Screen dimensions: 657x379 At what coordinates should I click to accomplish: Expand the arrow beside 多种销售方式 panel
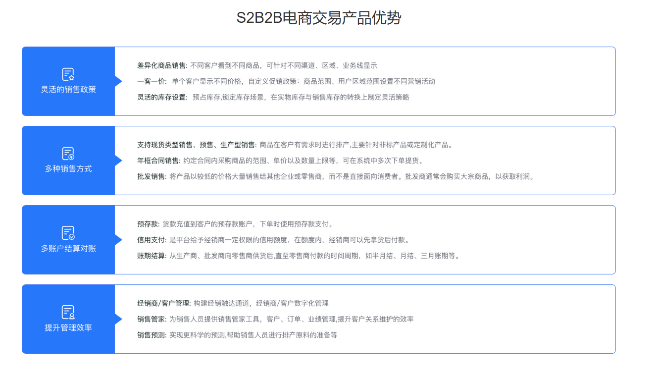point(118,161)
